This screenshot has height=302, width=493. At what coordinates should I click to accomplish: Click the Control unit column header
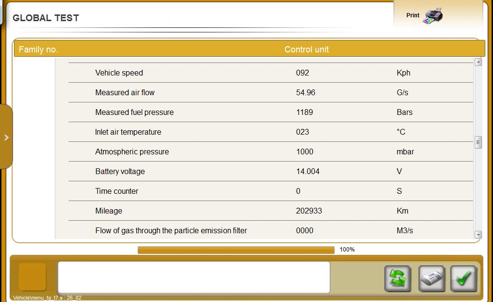click(307, 50)
